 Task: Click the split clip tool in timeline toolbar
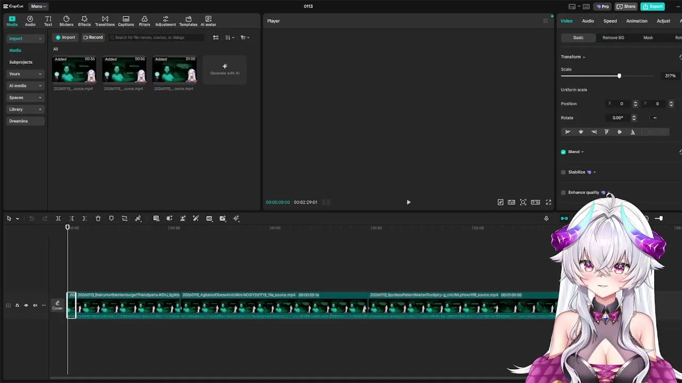(58, 219)
